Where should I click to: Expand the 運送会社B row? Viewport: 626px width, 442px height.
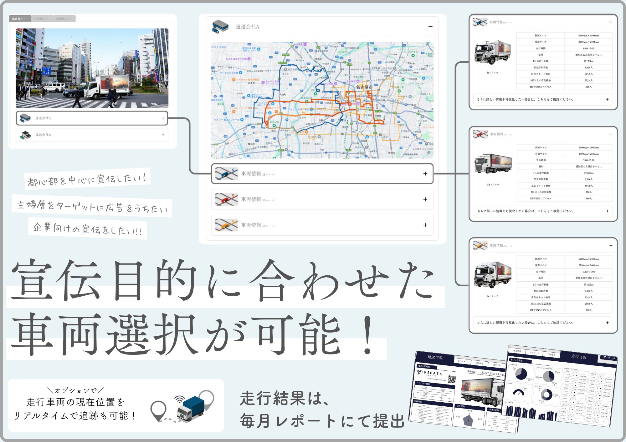(x=163, y=135)
